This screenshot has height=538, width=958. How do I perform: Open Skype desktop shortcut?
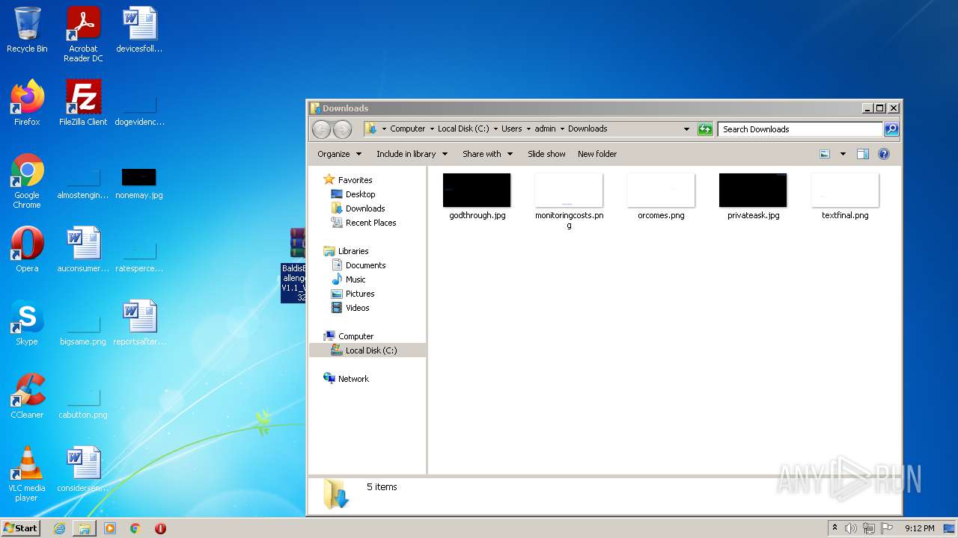[27, 322]
